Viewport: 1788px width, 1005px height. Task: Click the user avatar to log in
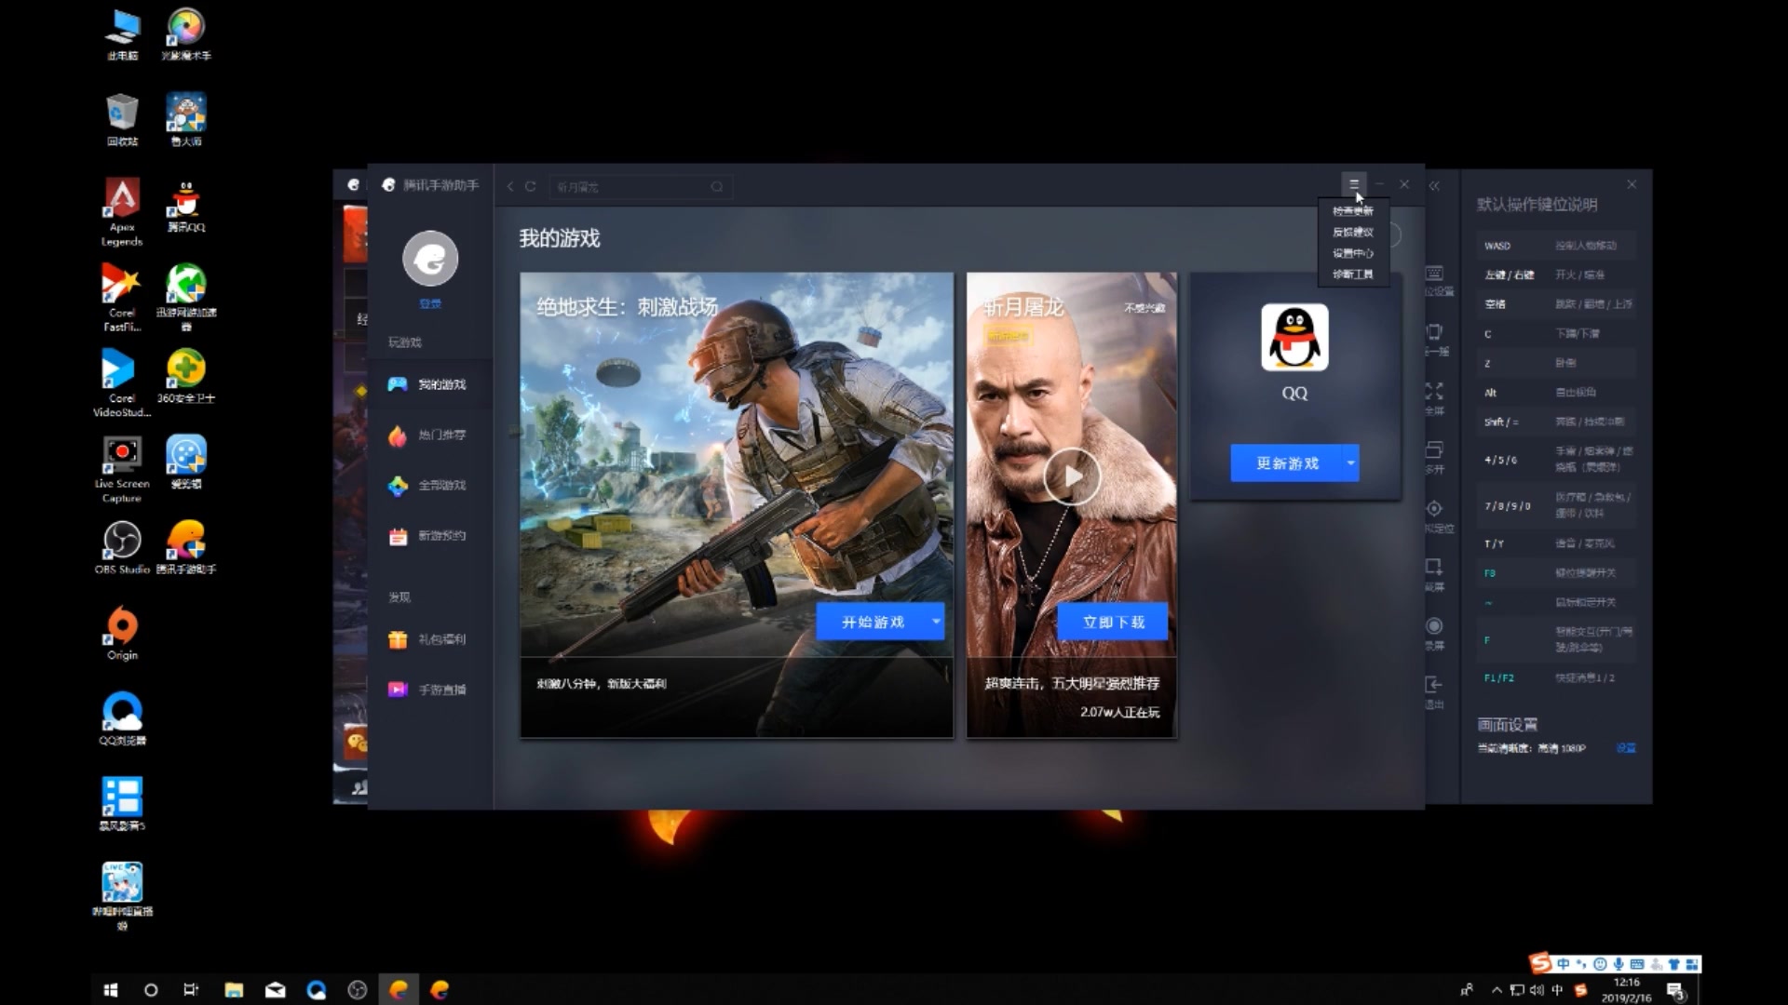[430, 259]
